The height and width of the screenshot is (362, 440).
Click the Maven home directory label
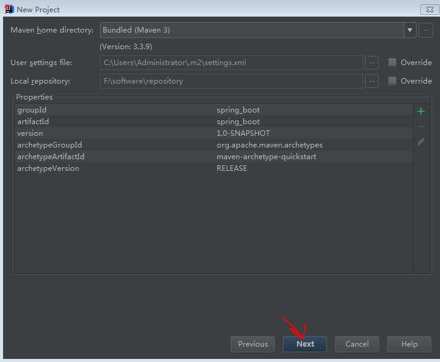point(52,30)
